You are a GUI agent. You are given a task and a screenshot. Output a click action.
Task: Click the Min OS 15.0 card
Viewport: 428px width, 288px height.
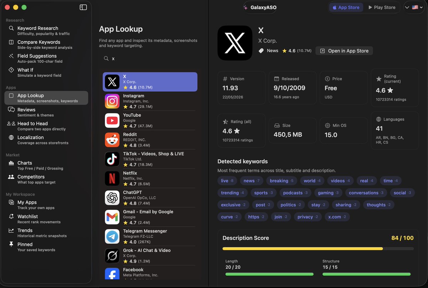pos(344,130)
